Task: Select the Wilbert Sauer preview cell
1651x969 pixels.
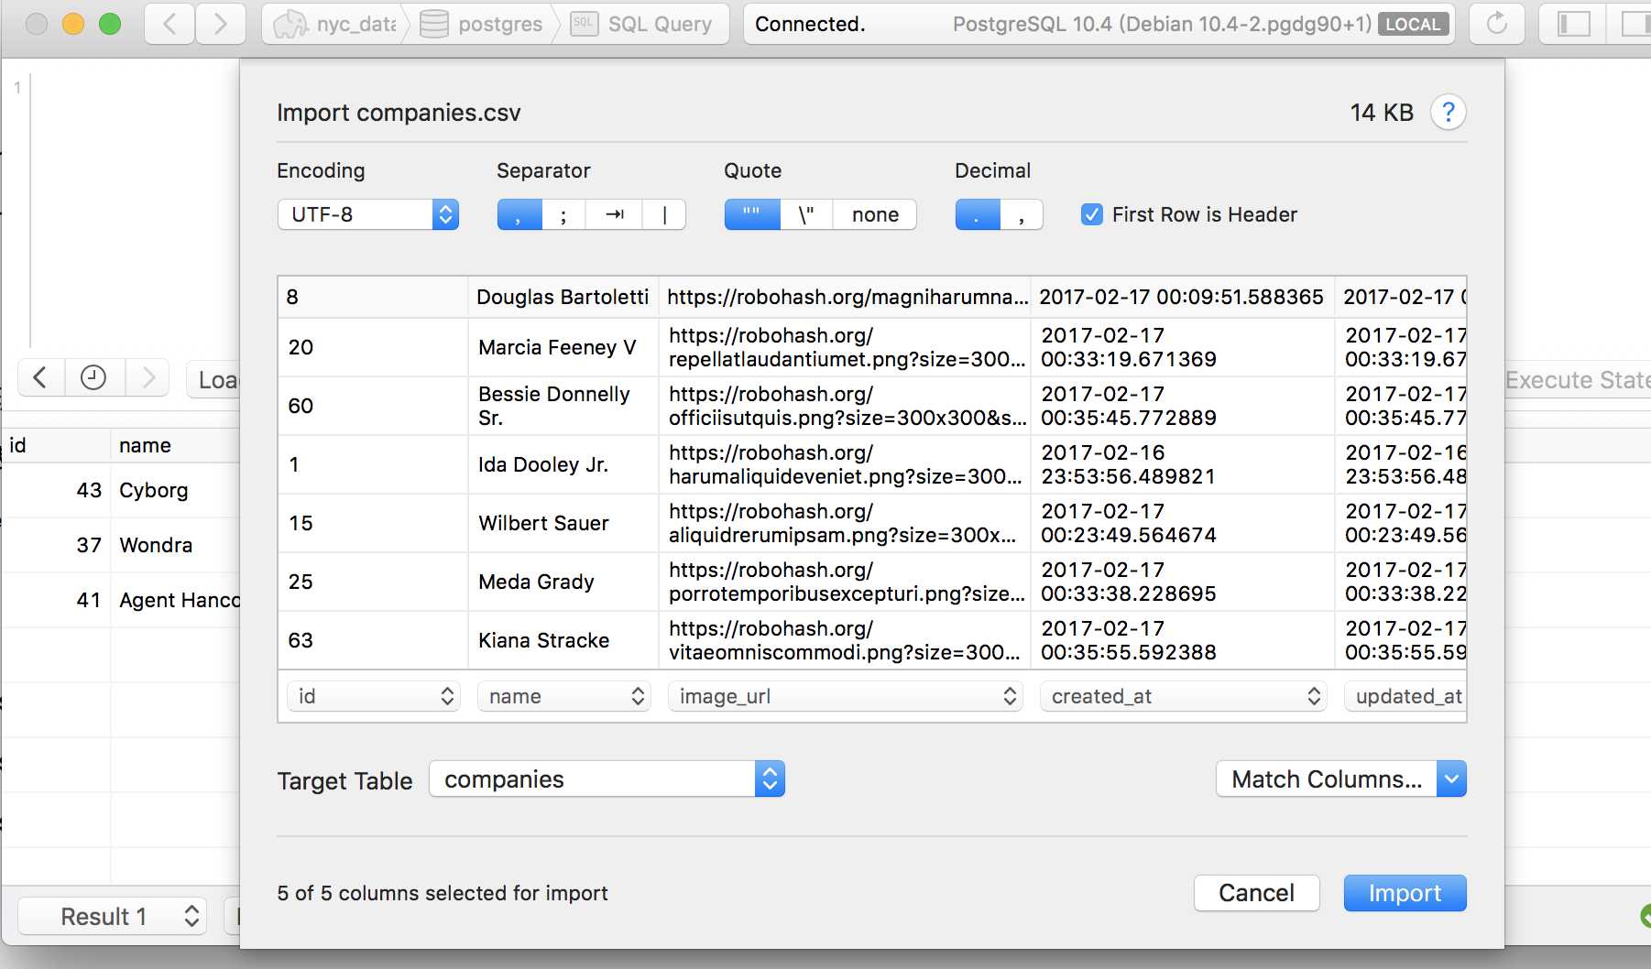Action: [x=563, y=523]
